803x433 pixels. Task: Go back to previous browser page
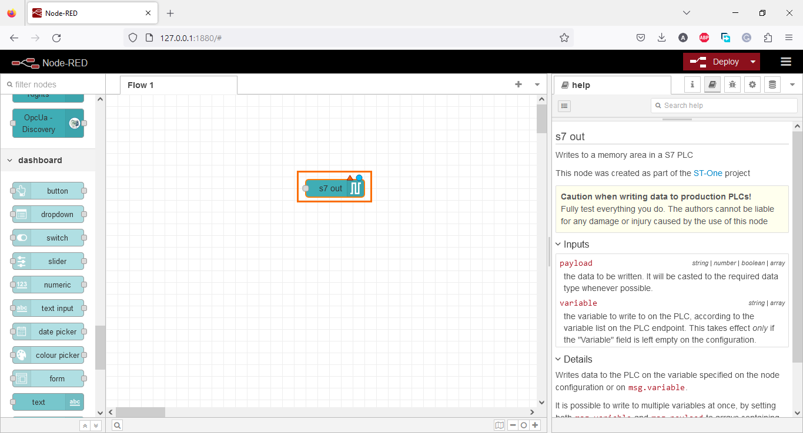[x=14, y=38]
